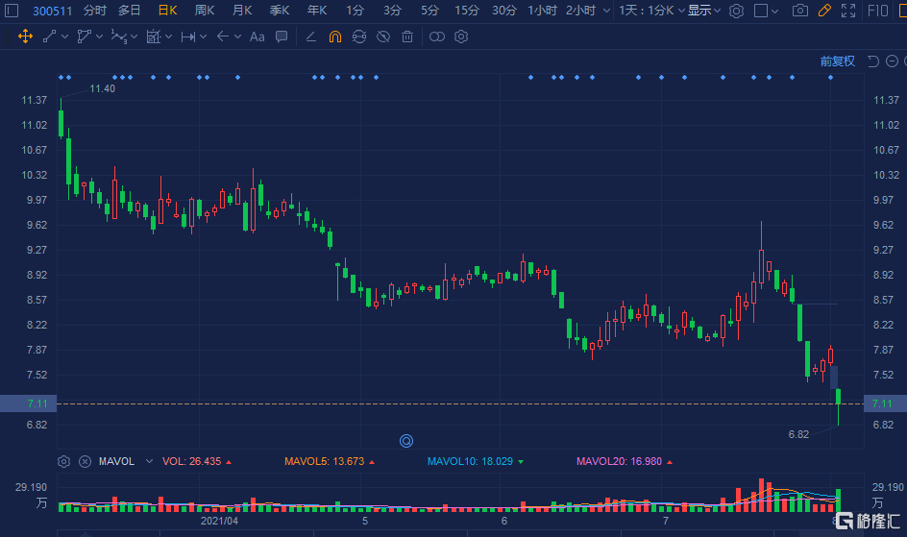Remove the MAVOL indicator with X icon

coord(85,461)
